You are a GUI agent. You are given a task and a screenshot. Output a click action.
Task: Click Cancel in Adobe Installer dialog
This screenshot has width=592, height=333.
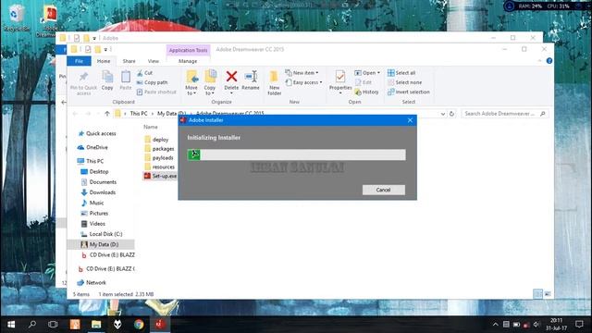pos(384,190)
